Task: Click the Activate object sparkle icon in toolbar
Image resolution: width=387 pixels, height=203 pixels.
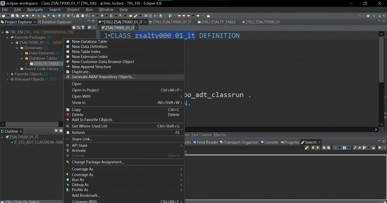Action: tap(64, 16)
